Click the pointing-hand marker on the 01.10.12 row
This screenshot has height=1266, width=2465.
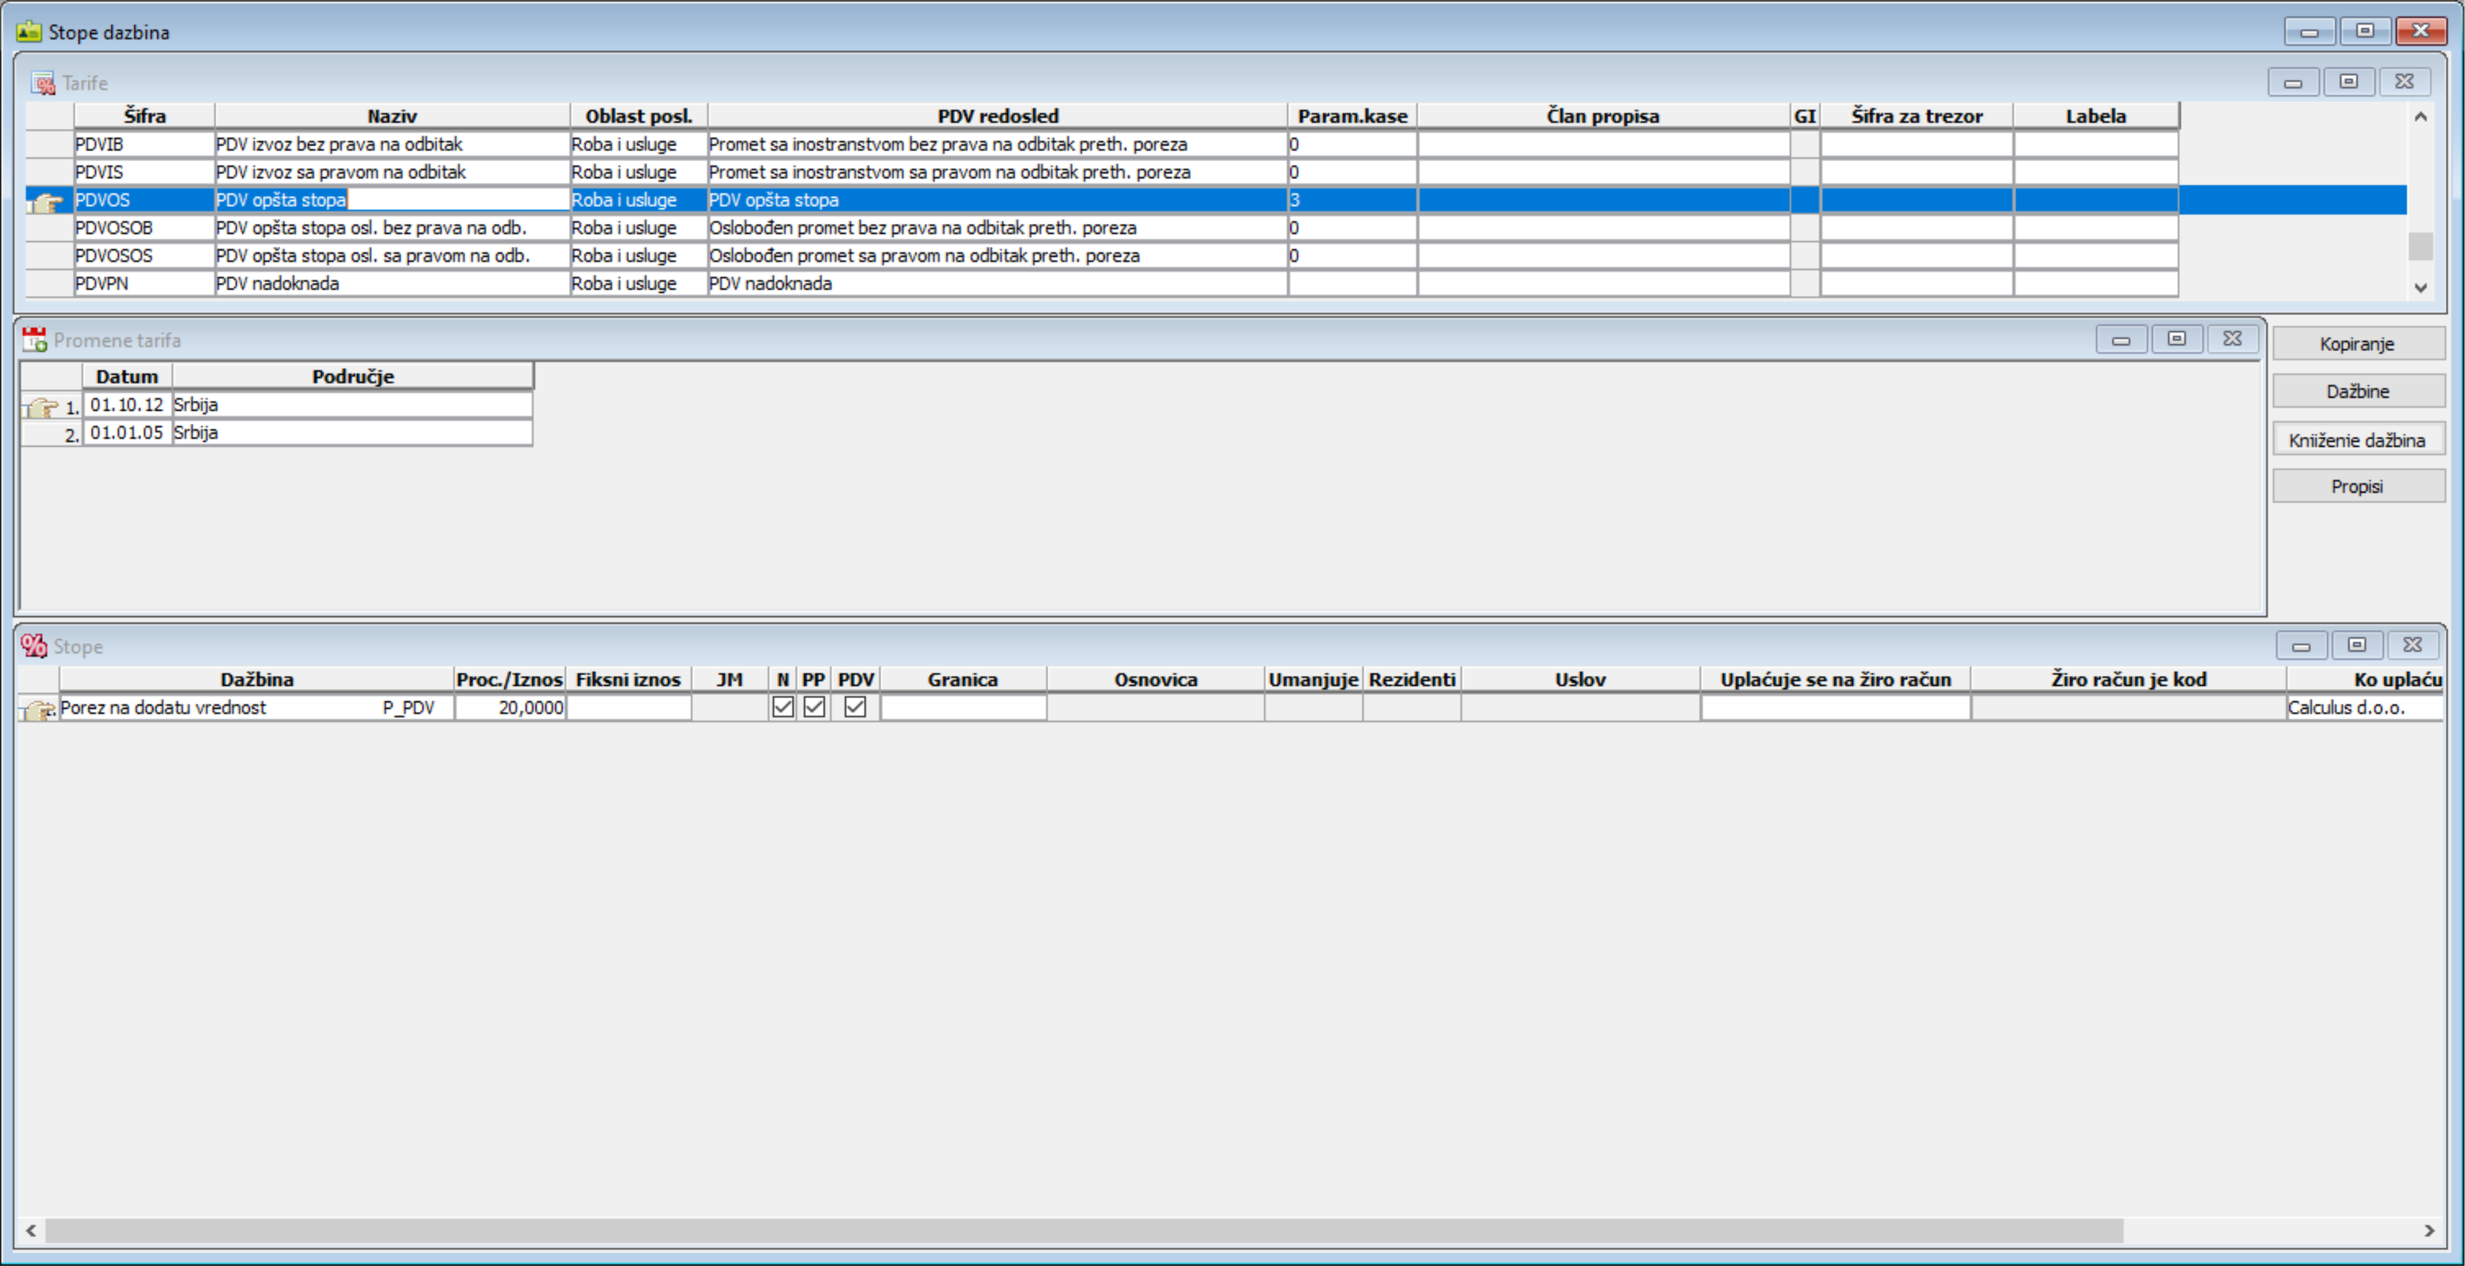click(x=41, y=407)
